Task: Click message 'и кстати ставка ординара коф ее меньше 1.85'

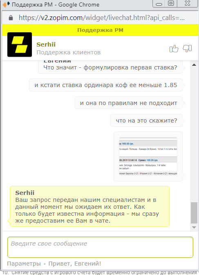Action: [x=106, y=85]
